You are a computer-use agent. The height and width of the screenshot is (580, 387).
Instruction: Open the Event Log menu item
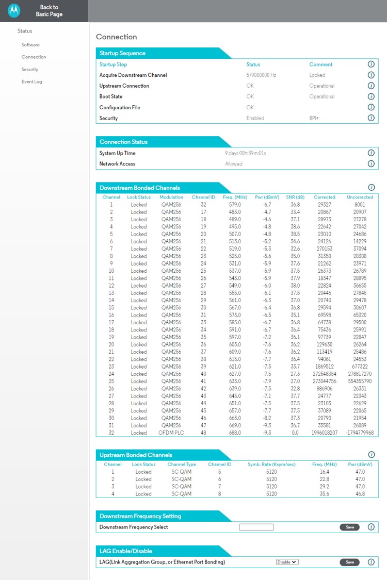(31, 82)
